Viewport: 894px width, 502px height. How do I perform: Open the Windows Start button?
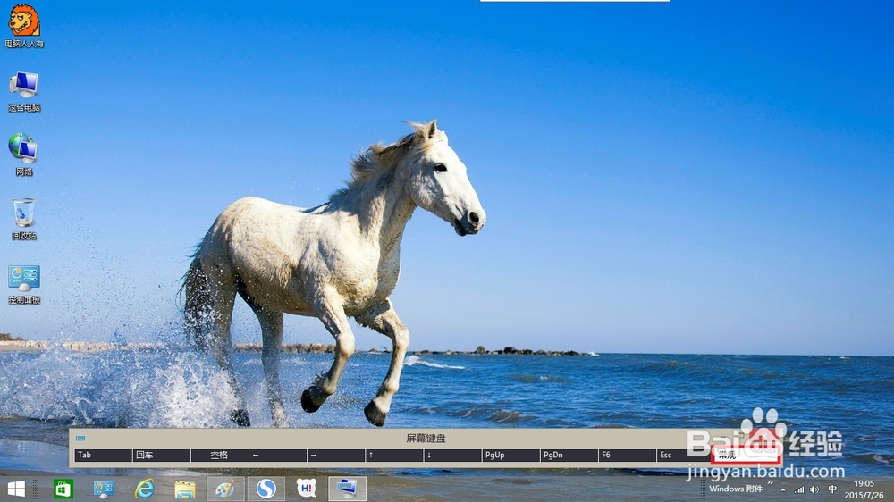[16, 489]
